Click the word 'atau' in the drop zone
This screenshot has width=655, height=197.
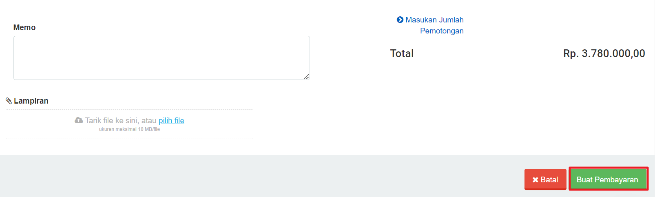[x=149, y=120]
